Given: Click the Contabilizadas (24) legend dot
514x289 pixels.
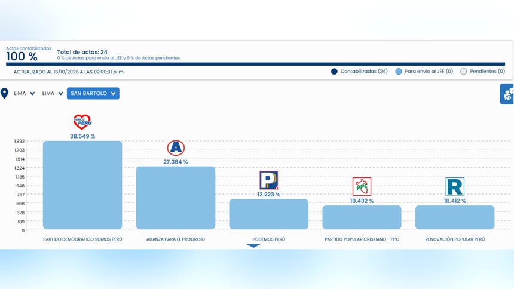Looking at the screenshot, I should click(x=334, y=72).
